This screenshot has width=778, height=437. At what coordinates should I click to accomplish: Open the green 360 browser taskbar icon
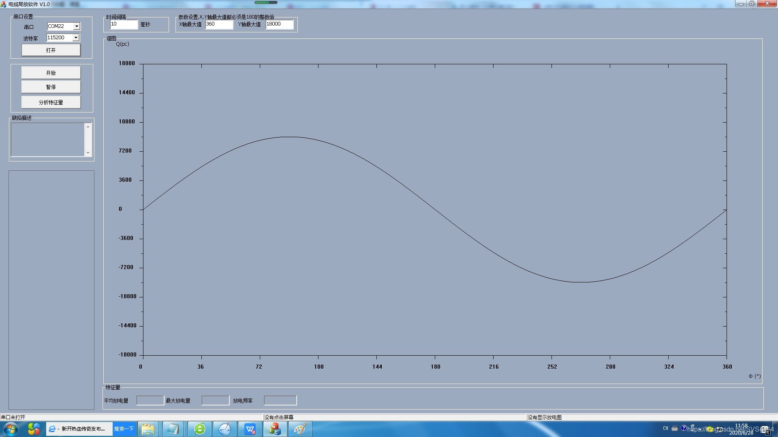(x=199, y=429)
